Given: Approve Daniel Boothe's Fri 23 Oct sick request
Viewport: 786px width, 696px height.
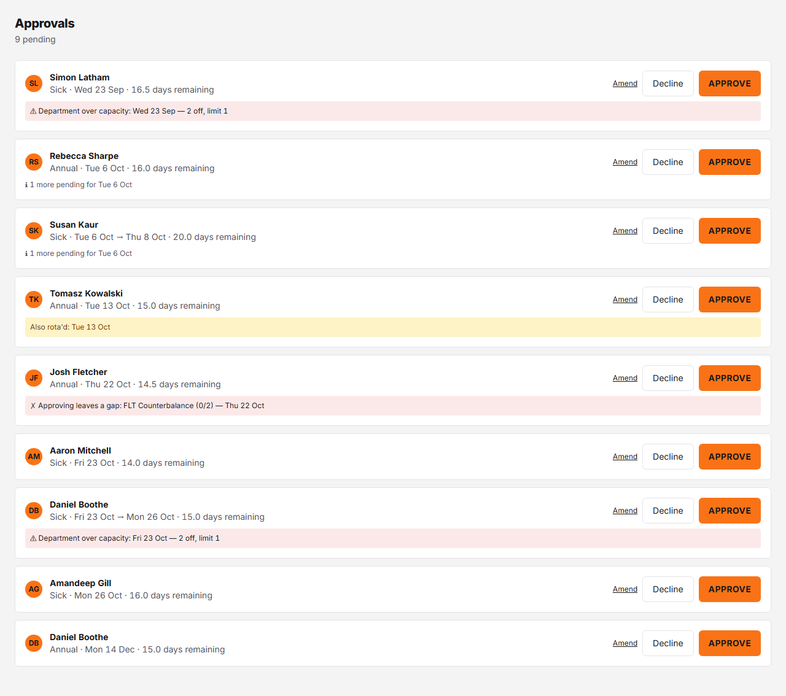Looking at the screenshot, I should coord(730,511).
